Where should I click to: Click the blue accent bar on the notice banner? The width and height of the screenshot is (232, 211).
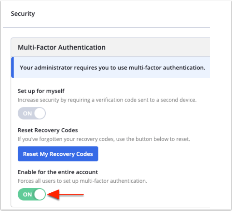click(12, 67)
